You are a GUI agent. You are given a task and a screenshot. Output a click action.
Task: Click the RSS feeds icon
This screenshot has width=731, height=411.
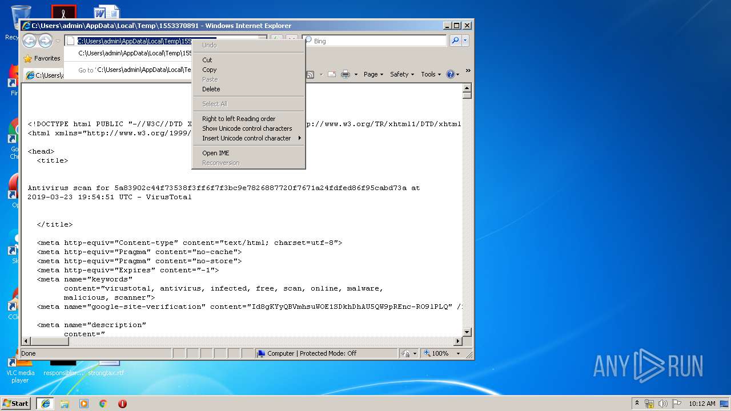310,74
